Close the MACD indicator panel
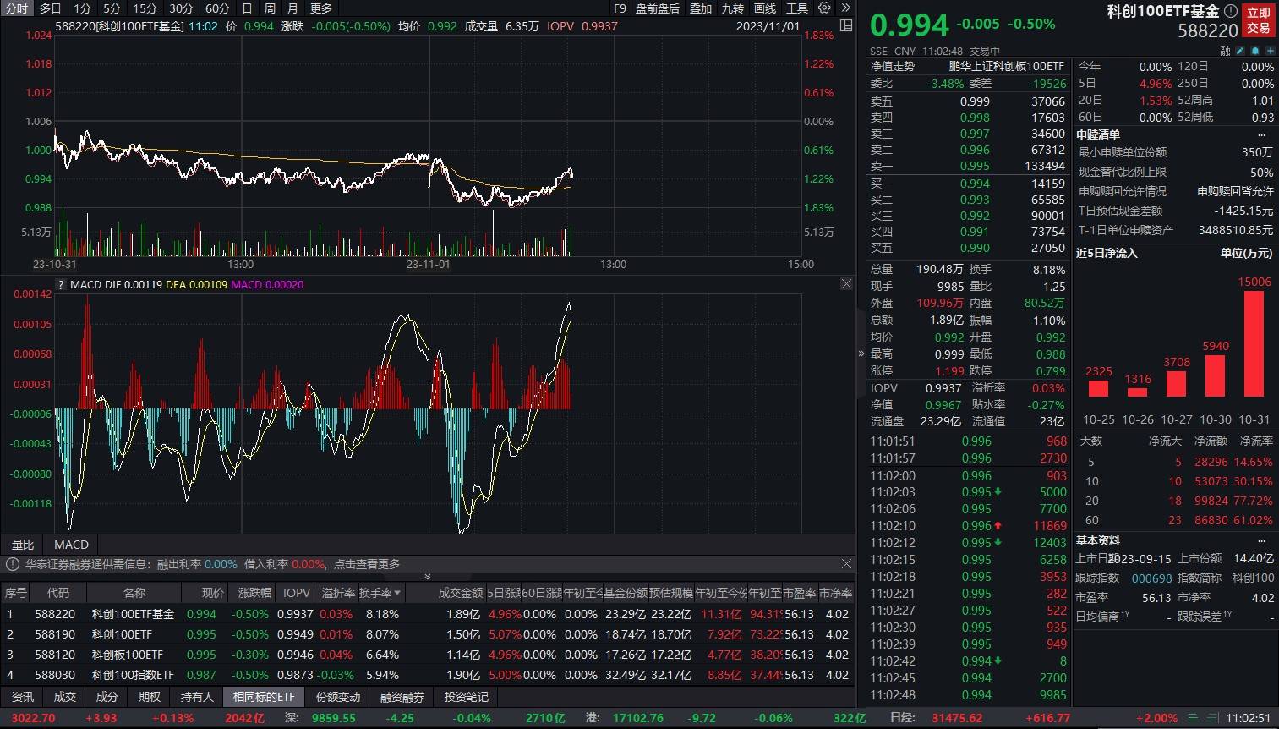The width and height of the screenshot is (1279, 729). point(846,284)
